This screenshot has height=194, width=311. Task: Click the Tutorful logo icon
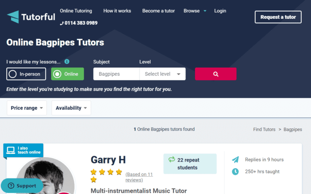[x=13, y=17]
